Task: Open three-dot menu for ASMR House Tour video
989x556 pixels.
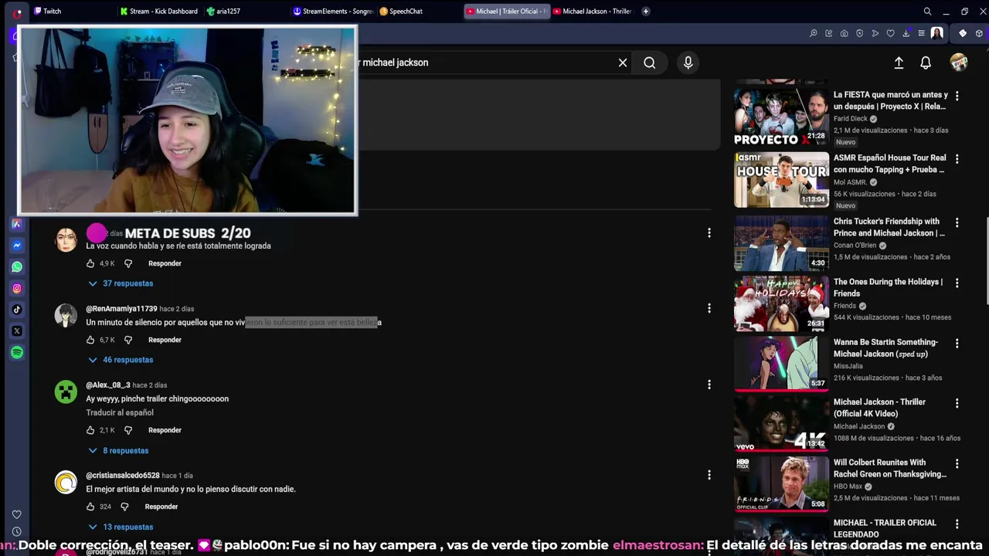Action: [x=957, y=160]
